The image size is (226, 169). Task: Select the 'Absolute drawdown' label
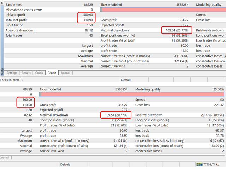pyautogui.click(x=20, y=30)
